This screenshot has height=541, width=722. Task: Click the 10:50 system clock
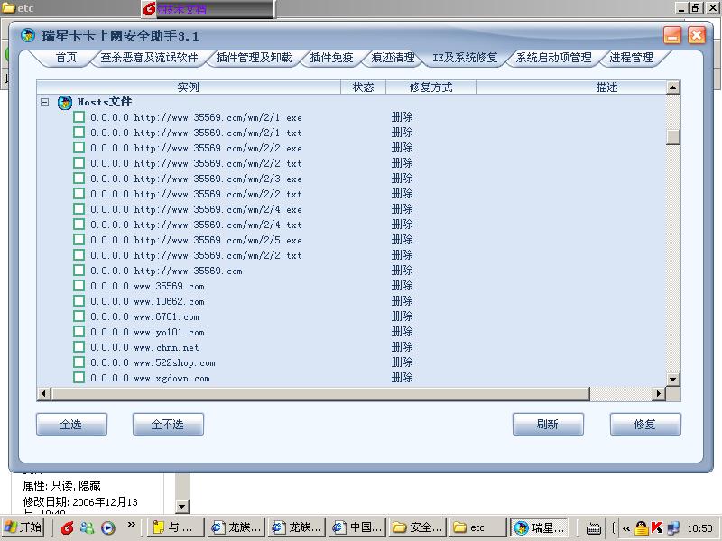(x=699, y=528)
